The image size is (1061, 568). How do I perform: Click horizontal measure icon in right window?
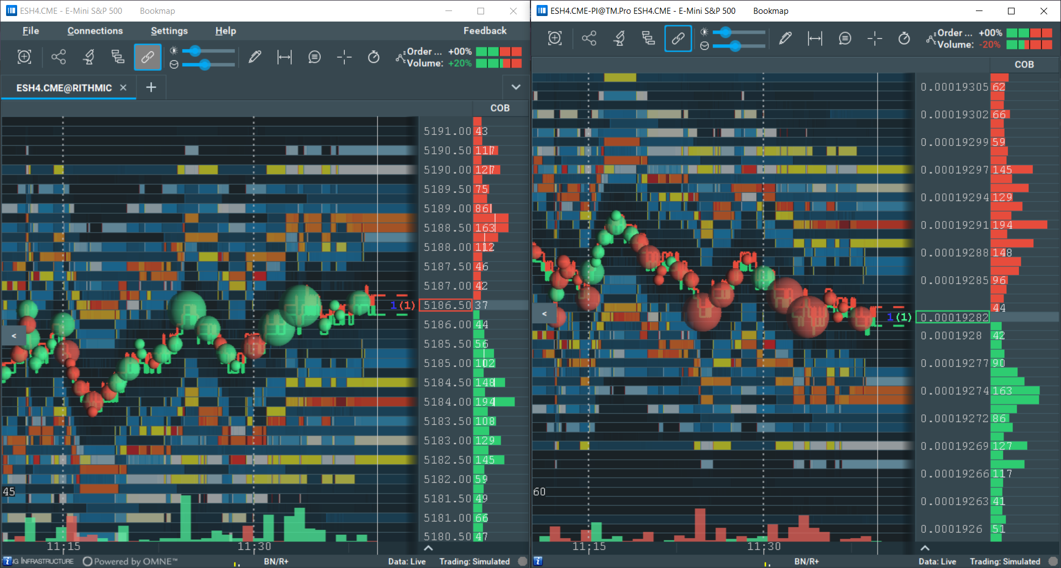pyautogui.click(x=815, y=38)
